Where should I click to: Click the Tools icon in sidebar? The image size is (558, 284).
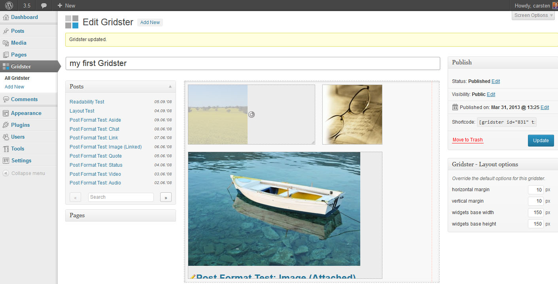click(6, 149)
